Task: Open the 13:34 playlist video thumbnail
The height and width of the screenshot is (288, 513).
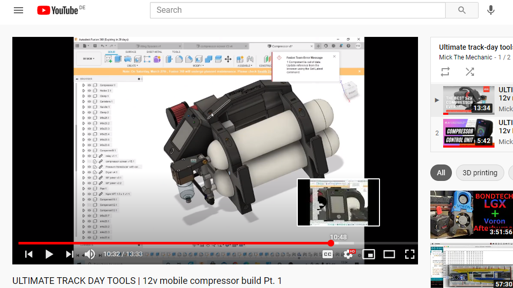Action: pos(468,100)
